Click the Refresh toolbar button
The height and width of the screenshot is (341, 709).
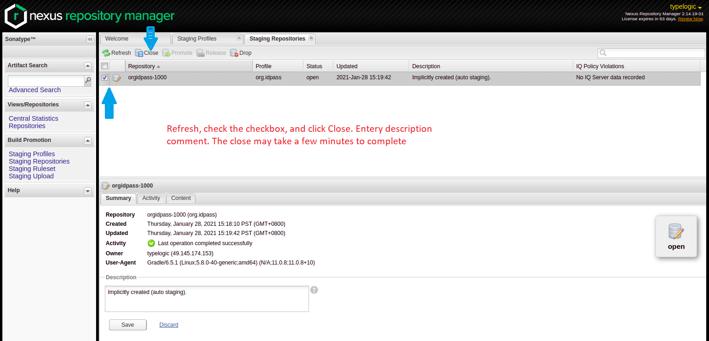tap(116, 53)
